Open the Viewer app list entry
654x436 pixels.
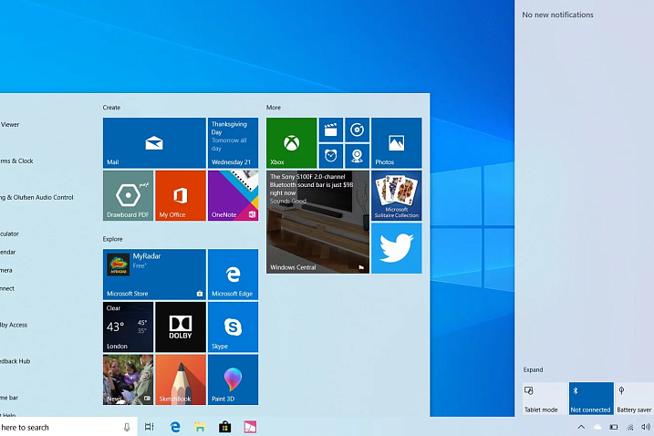(x=10, y=124)
